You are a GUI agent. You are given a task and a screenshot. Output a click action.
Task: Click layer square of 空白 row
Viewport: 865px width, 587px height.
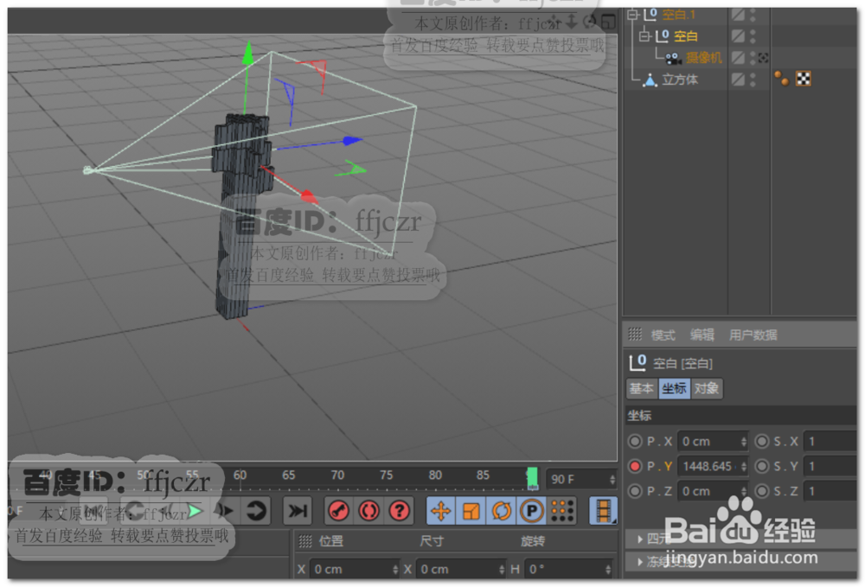738,36
